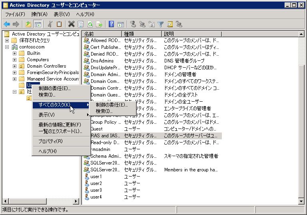
Task: Select the Domain Controllers tree item
Action: pos(46,66)
